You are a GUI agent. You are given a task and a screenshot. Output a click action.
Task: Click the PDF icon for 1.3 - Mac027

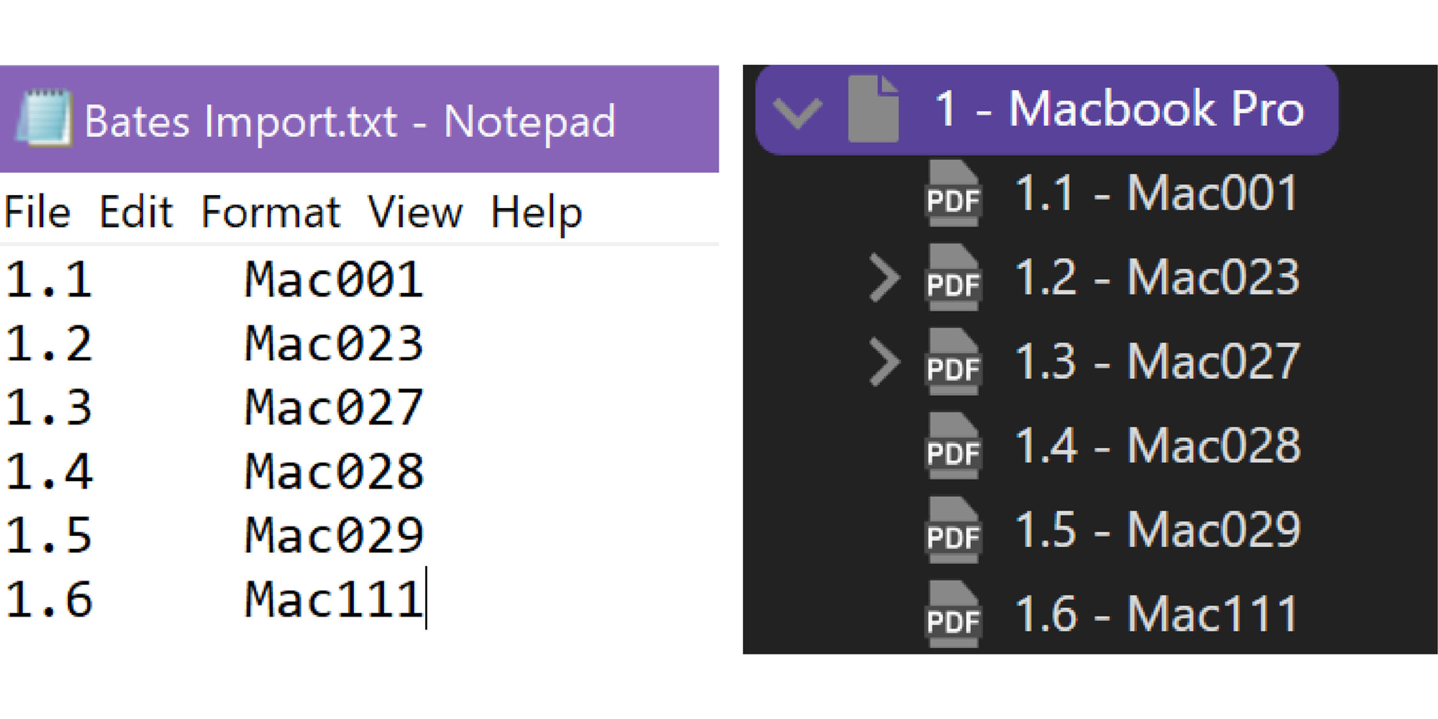[953, 362]
